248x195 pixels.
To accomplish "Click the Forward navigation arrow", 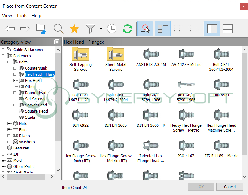I will click(x=25, y=29).
